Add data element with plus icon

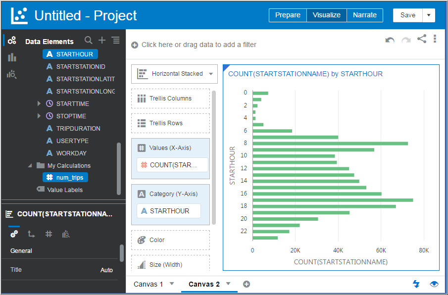point(102,41)
